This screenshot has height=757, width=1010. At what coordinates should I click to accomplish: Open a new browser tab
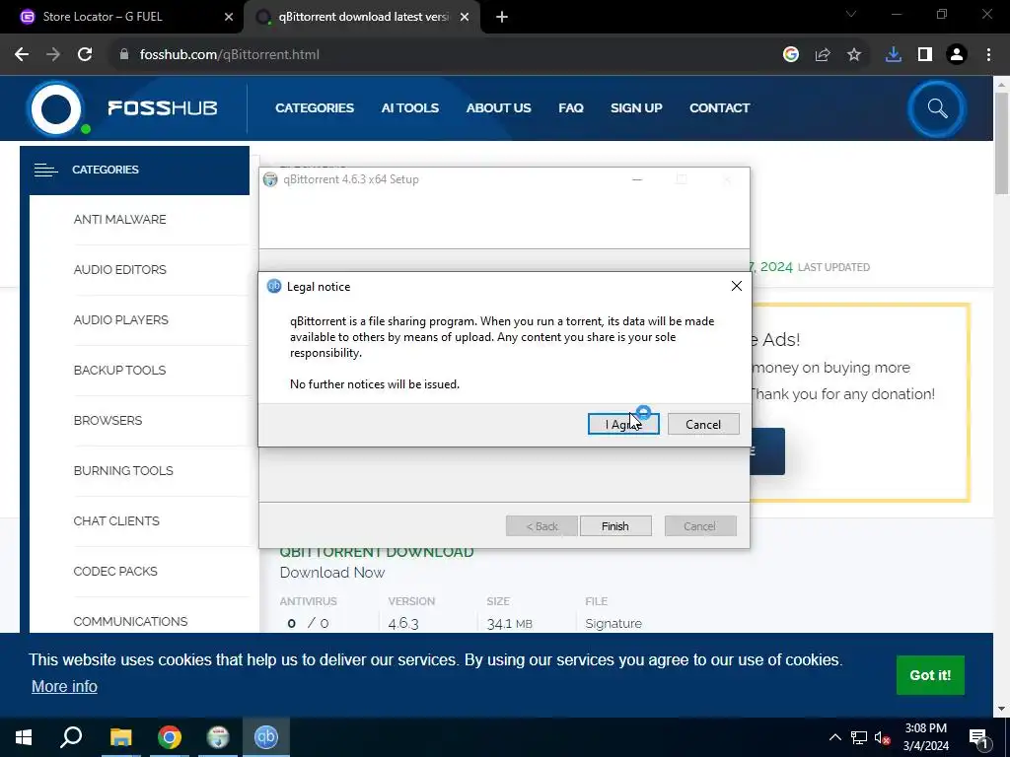coord(502,17)
